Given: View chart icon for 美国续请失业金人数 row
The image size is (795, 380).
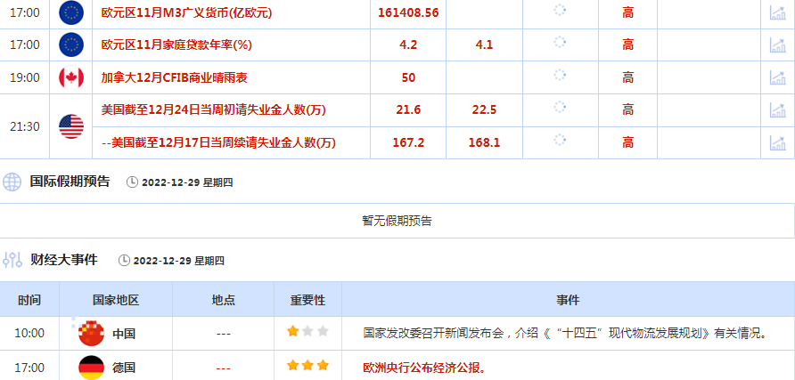Looking at the screenshot, I should 777,142.
